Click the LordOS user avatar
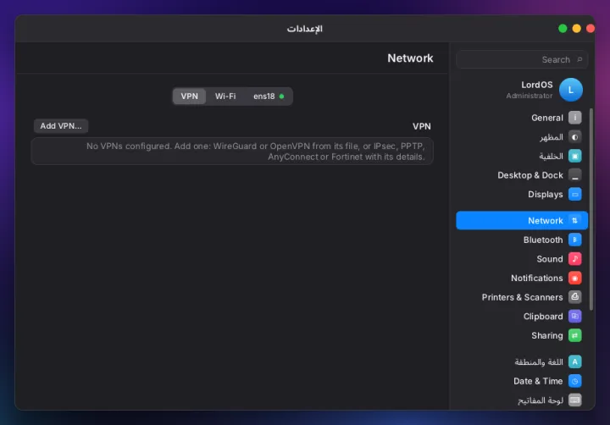 (x=571, y=90)
